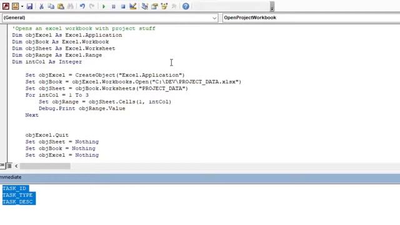Switch to Microsoft Access view icon
This screenshot has height=225, width=400.
tap(6, 6)
